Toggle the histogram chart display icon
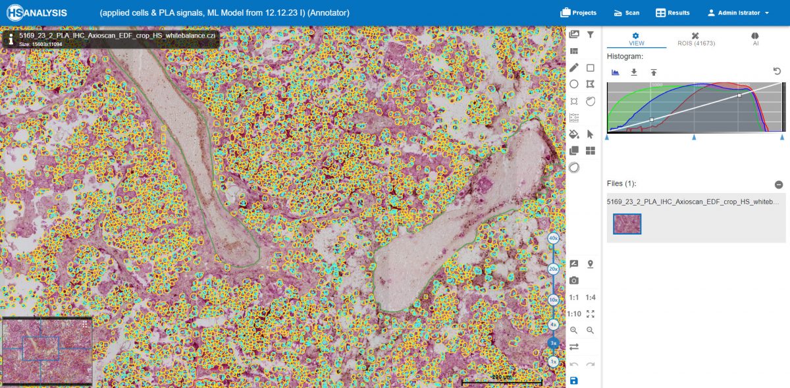790x388 pixels. tap(616, 72)
